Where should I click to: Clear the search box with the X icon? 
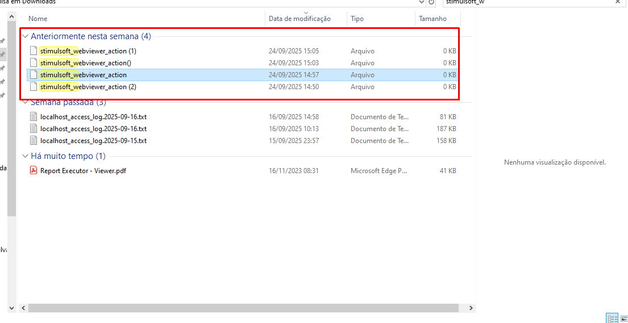pyautogui.click(x=618, y=2)
